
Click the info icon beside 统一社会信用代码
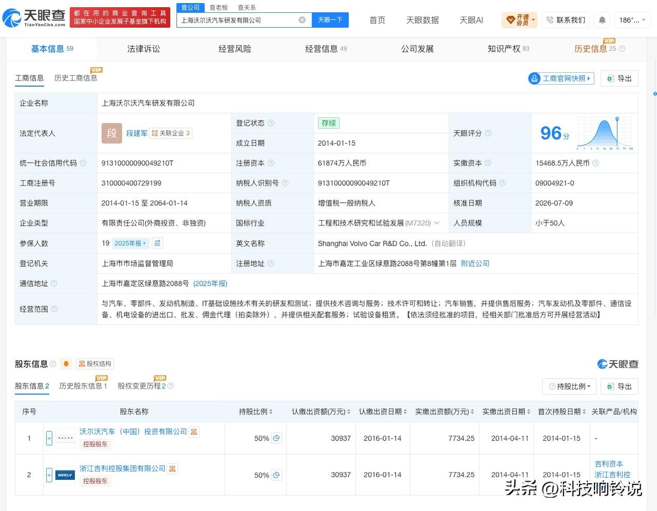coord(83,163)
